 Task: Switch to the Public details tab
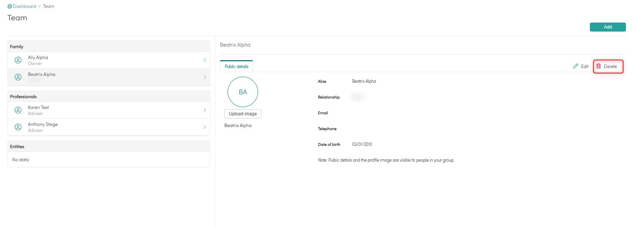(237, 67)
